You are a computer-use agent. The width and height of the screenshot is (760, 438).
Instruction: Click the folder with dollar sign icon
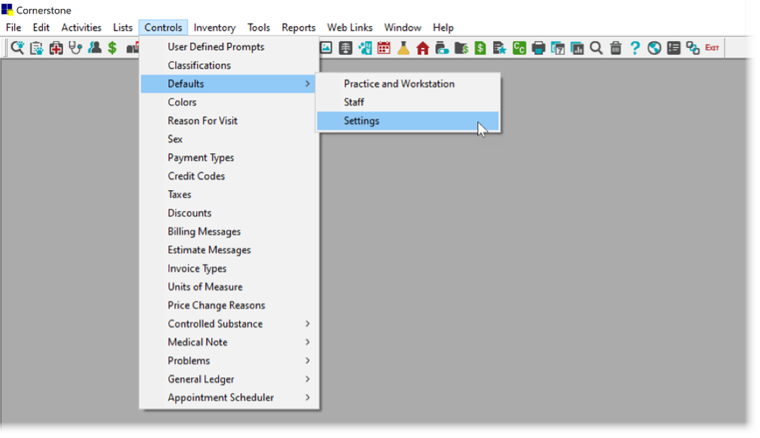(461, 48)
